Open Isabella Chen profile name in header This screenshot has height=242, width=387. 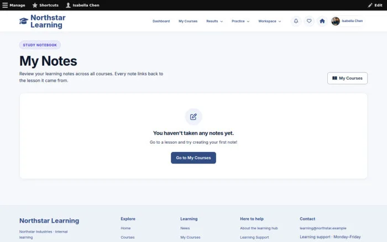(352, 21)
